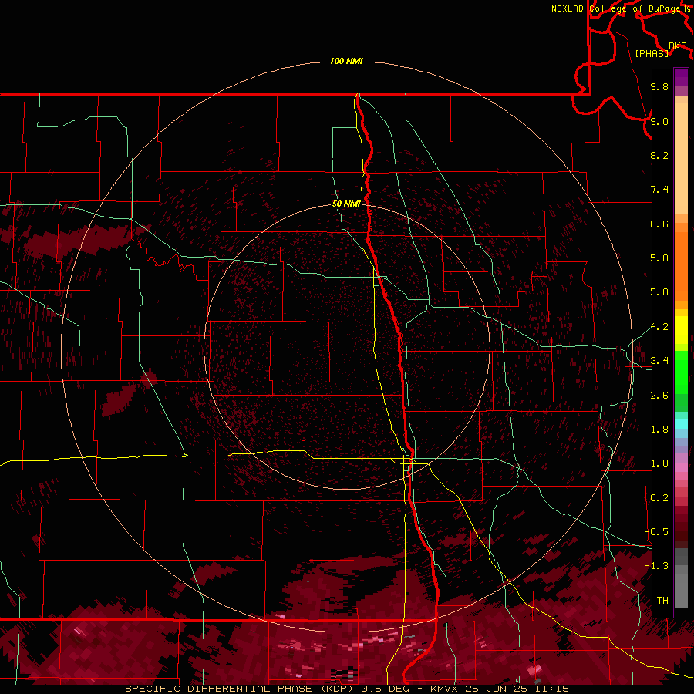
Task: Click the 11:15 timestamp in the caption
Action: point(551,689)
